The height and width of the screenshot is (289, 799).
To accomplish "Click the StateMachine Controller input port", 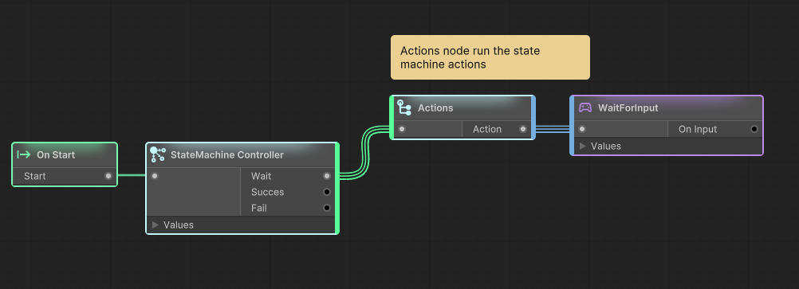I will [x=155, y=176].
